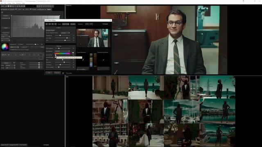Click the large reference image of man in suit
Screen dimensions: 262x147
click(x=164, y=40)
